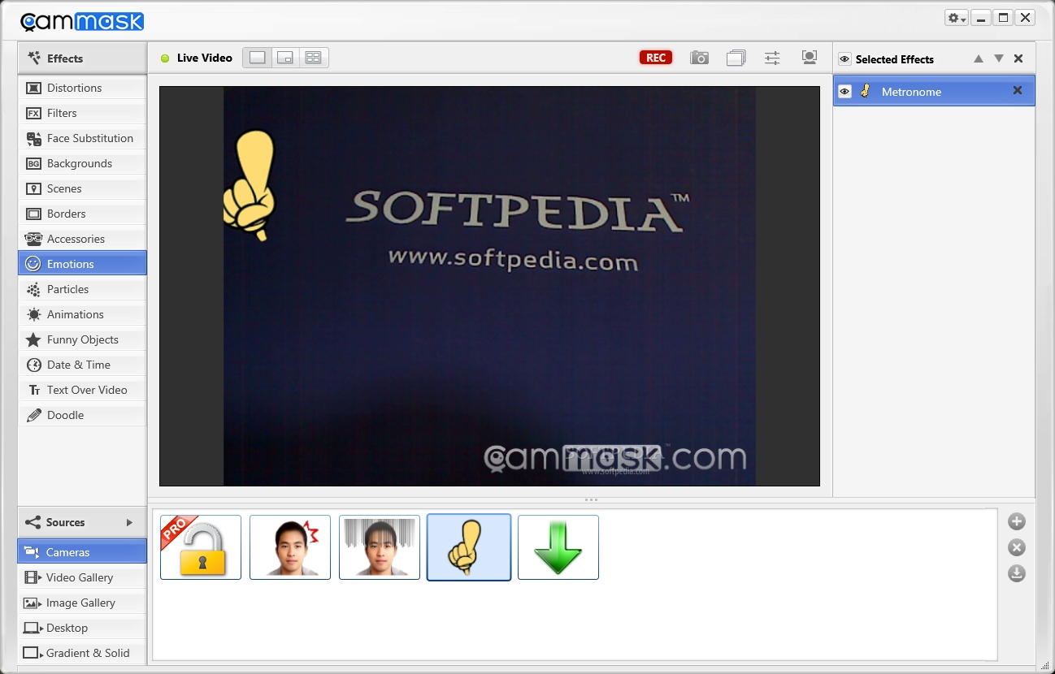The height and width of the screenshot is (674, 1055).
Task: Start recording with the REC button
Action: click(x=656, y=58)
